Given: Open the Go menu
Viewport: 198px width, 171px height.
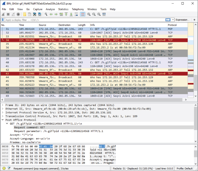Looking at the screenshot, I should coord(28,9).
